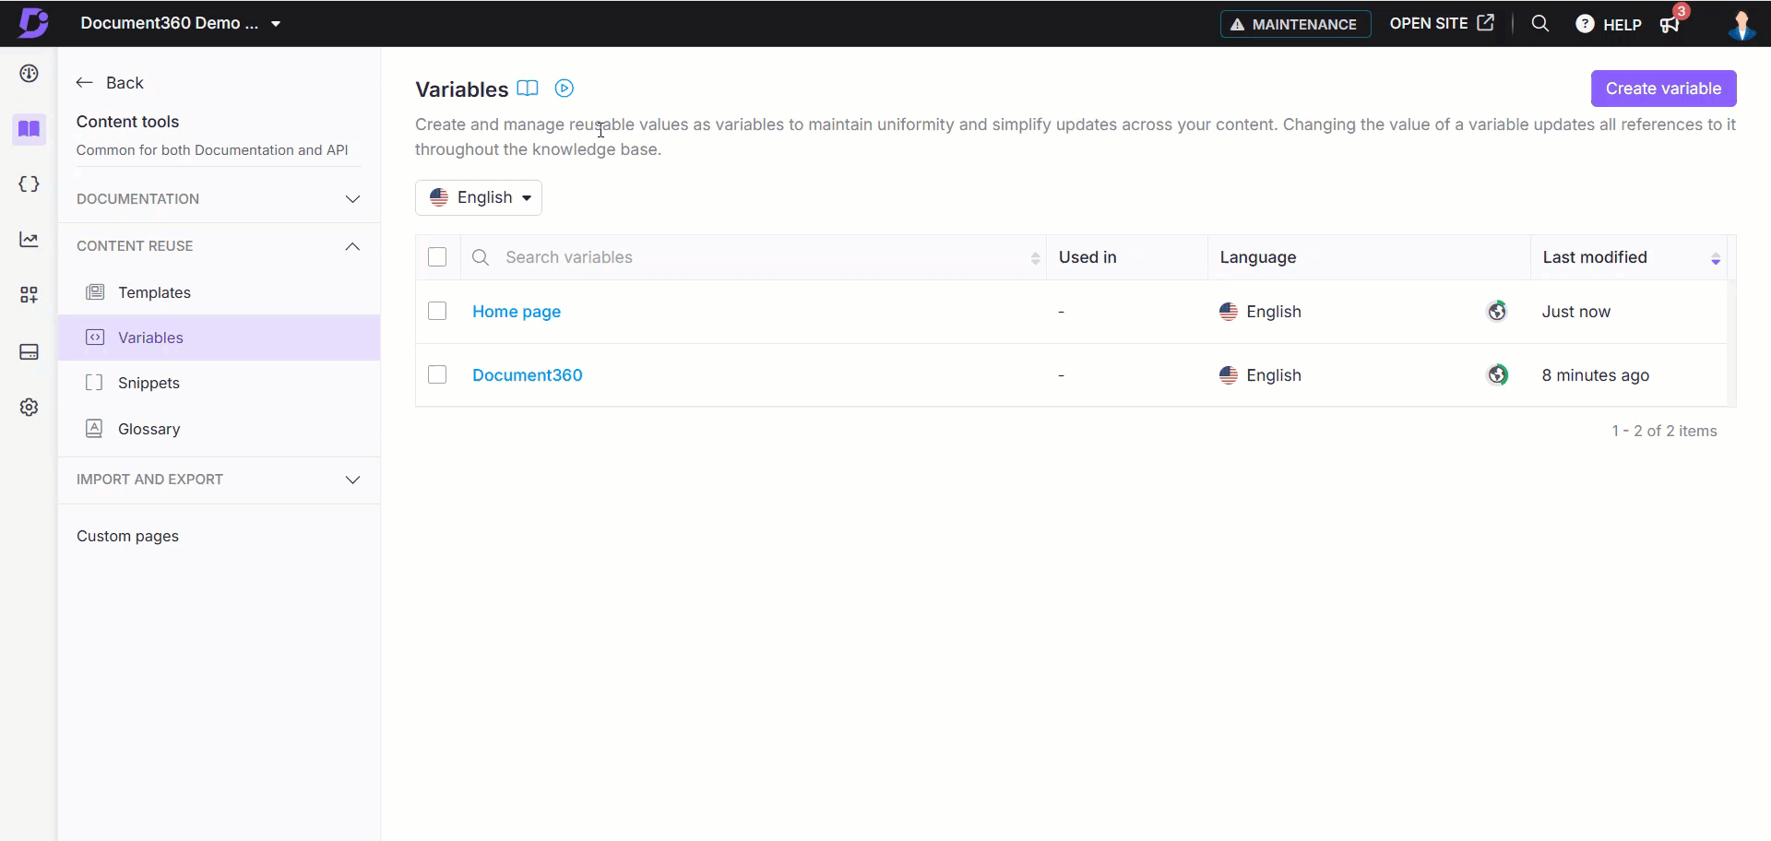Select Variables in sidebar

[x=219, y=338]
